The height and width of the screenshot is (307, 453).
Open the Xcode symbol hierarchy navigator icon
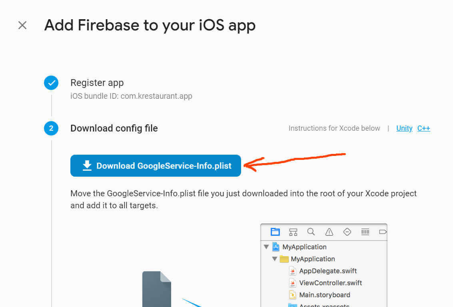click(293, 232)
